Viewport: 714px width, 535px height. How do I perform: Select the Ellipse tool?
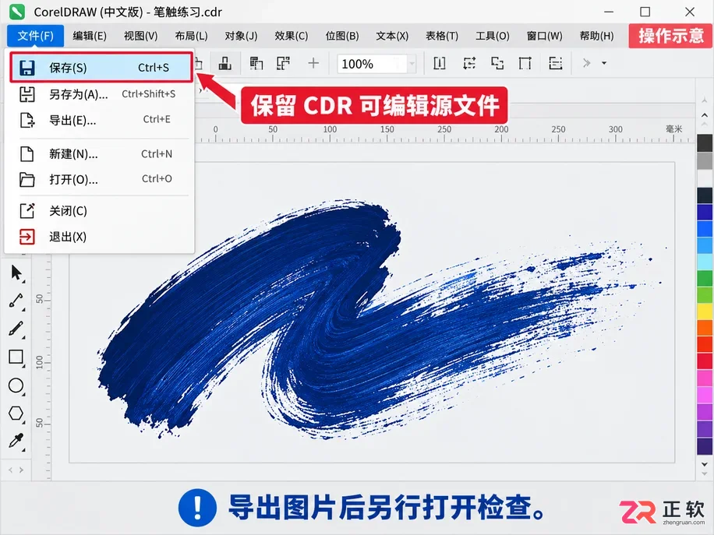16,385
